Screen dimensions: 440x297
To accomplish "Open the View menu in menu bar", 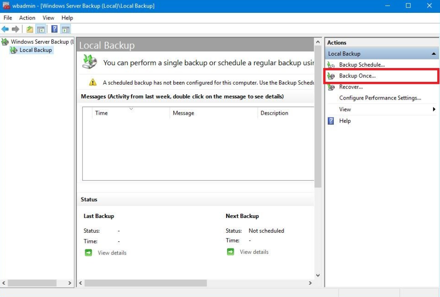I will click(x=48, y=18).
